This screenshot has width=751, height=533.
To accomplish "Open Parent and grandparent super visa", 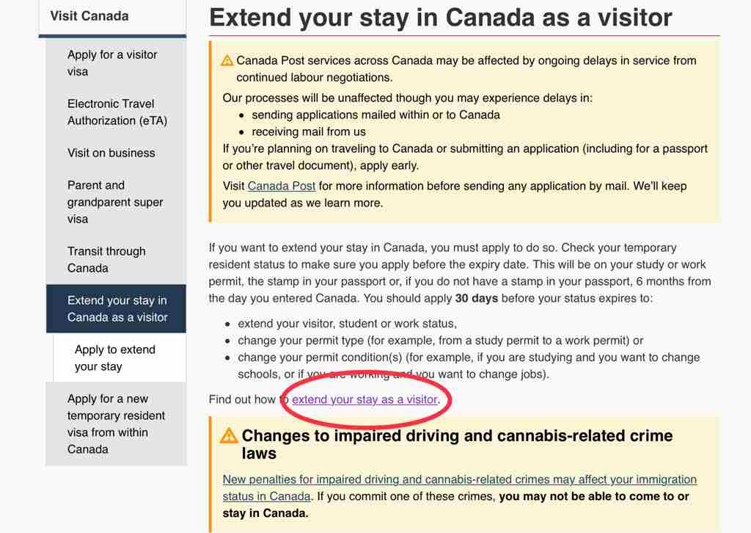I will pyautogui.click(x=115, y=202).
